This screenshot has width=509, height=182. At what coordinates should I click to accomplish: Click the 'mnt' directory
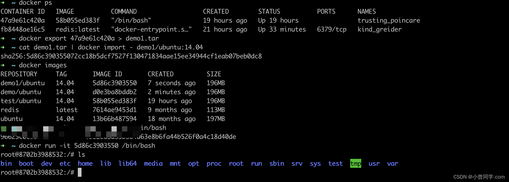(175, 164)
